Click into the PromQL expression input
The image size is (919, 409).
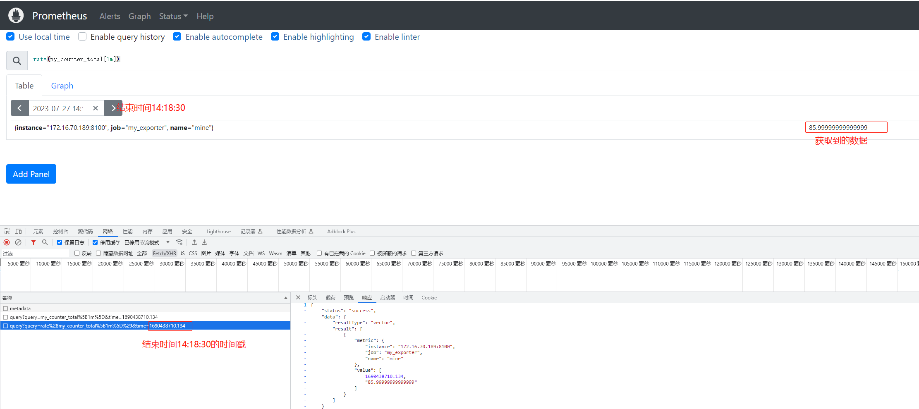click(473, 60)
